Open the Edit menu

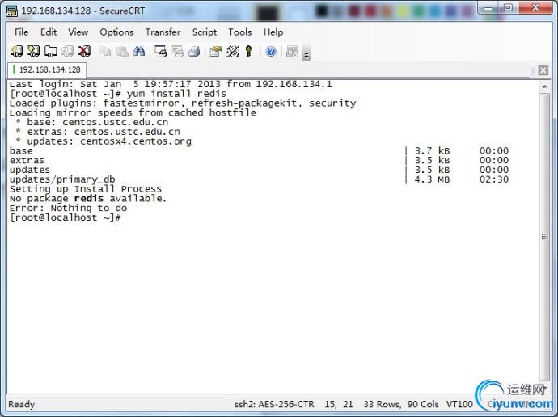click(x=49, y=32)
